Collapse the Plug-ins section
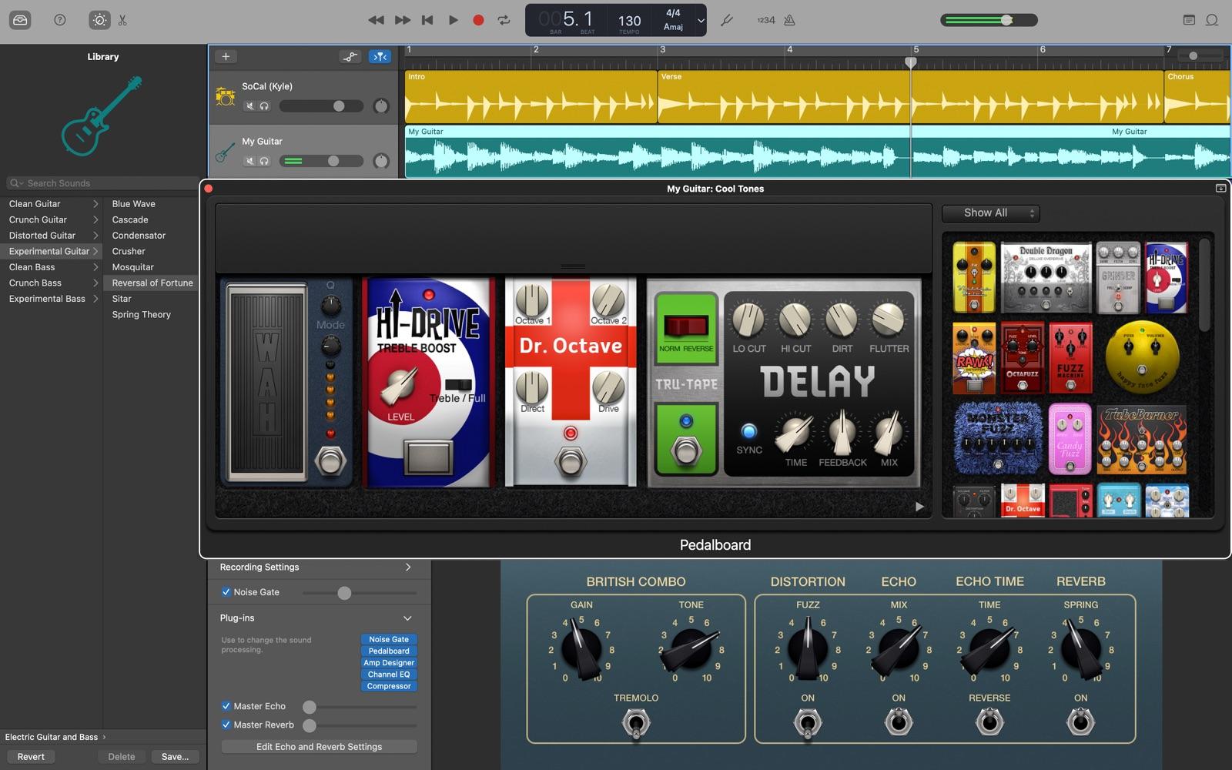 click(x=407, y=618)
